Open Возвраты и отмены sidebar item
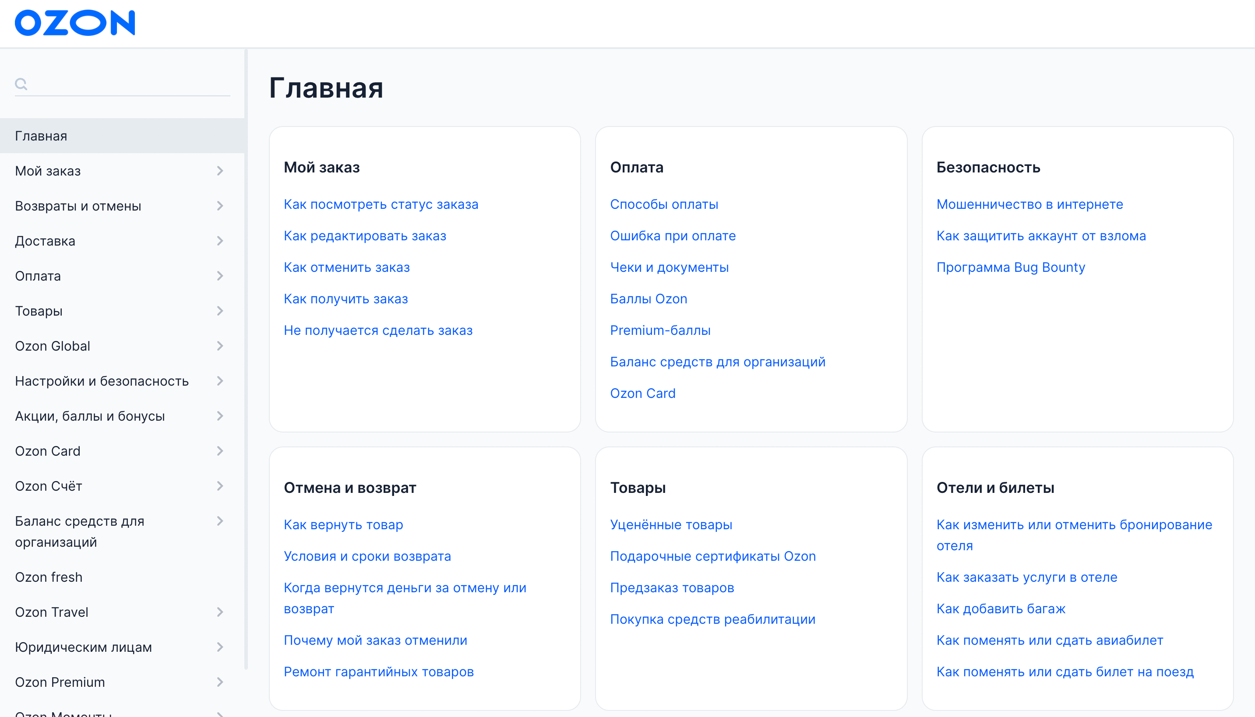 pos(78,206)
